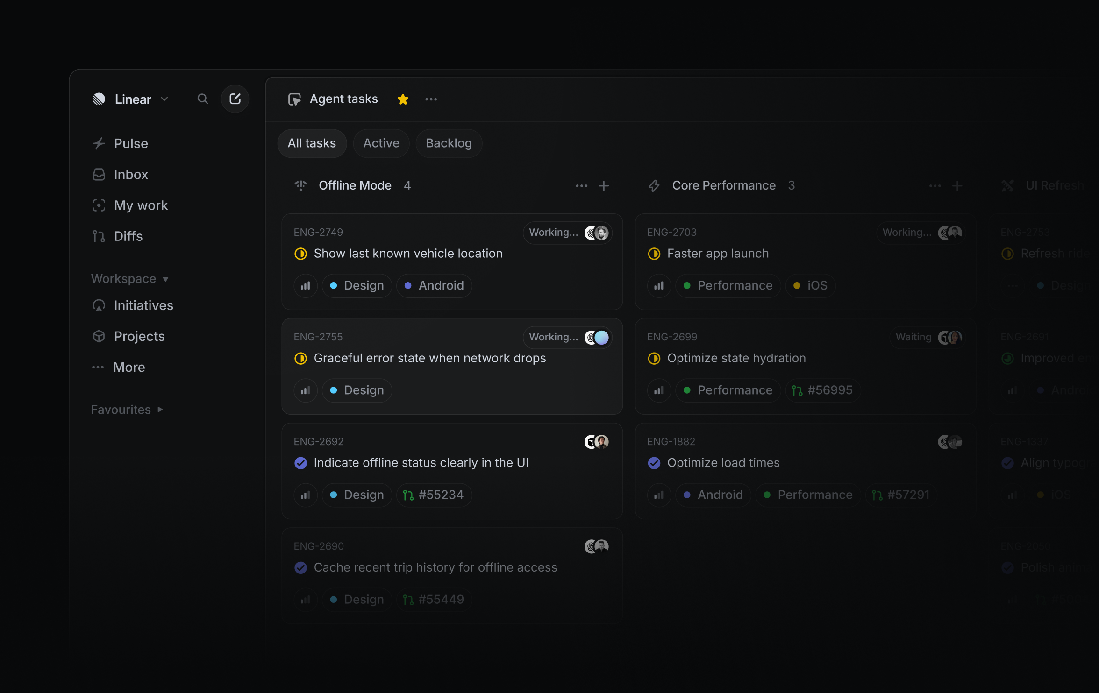Click the Linear logo icon

99,99
